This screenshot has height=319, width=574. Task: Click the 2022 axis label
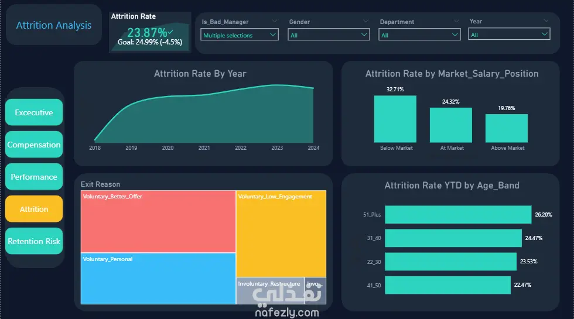tap(241, 148)
